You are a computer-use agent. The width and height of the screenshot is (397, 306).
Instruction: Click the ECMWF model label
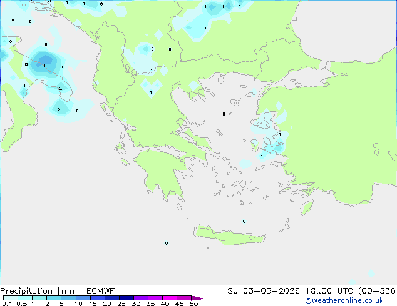pyautogui.click(x=101, y=291)
